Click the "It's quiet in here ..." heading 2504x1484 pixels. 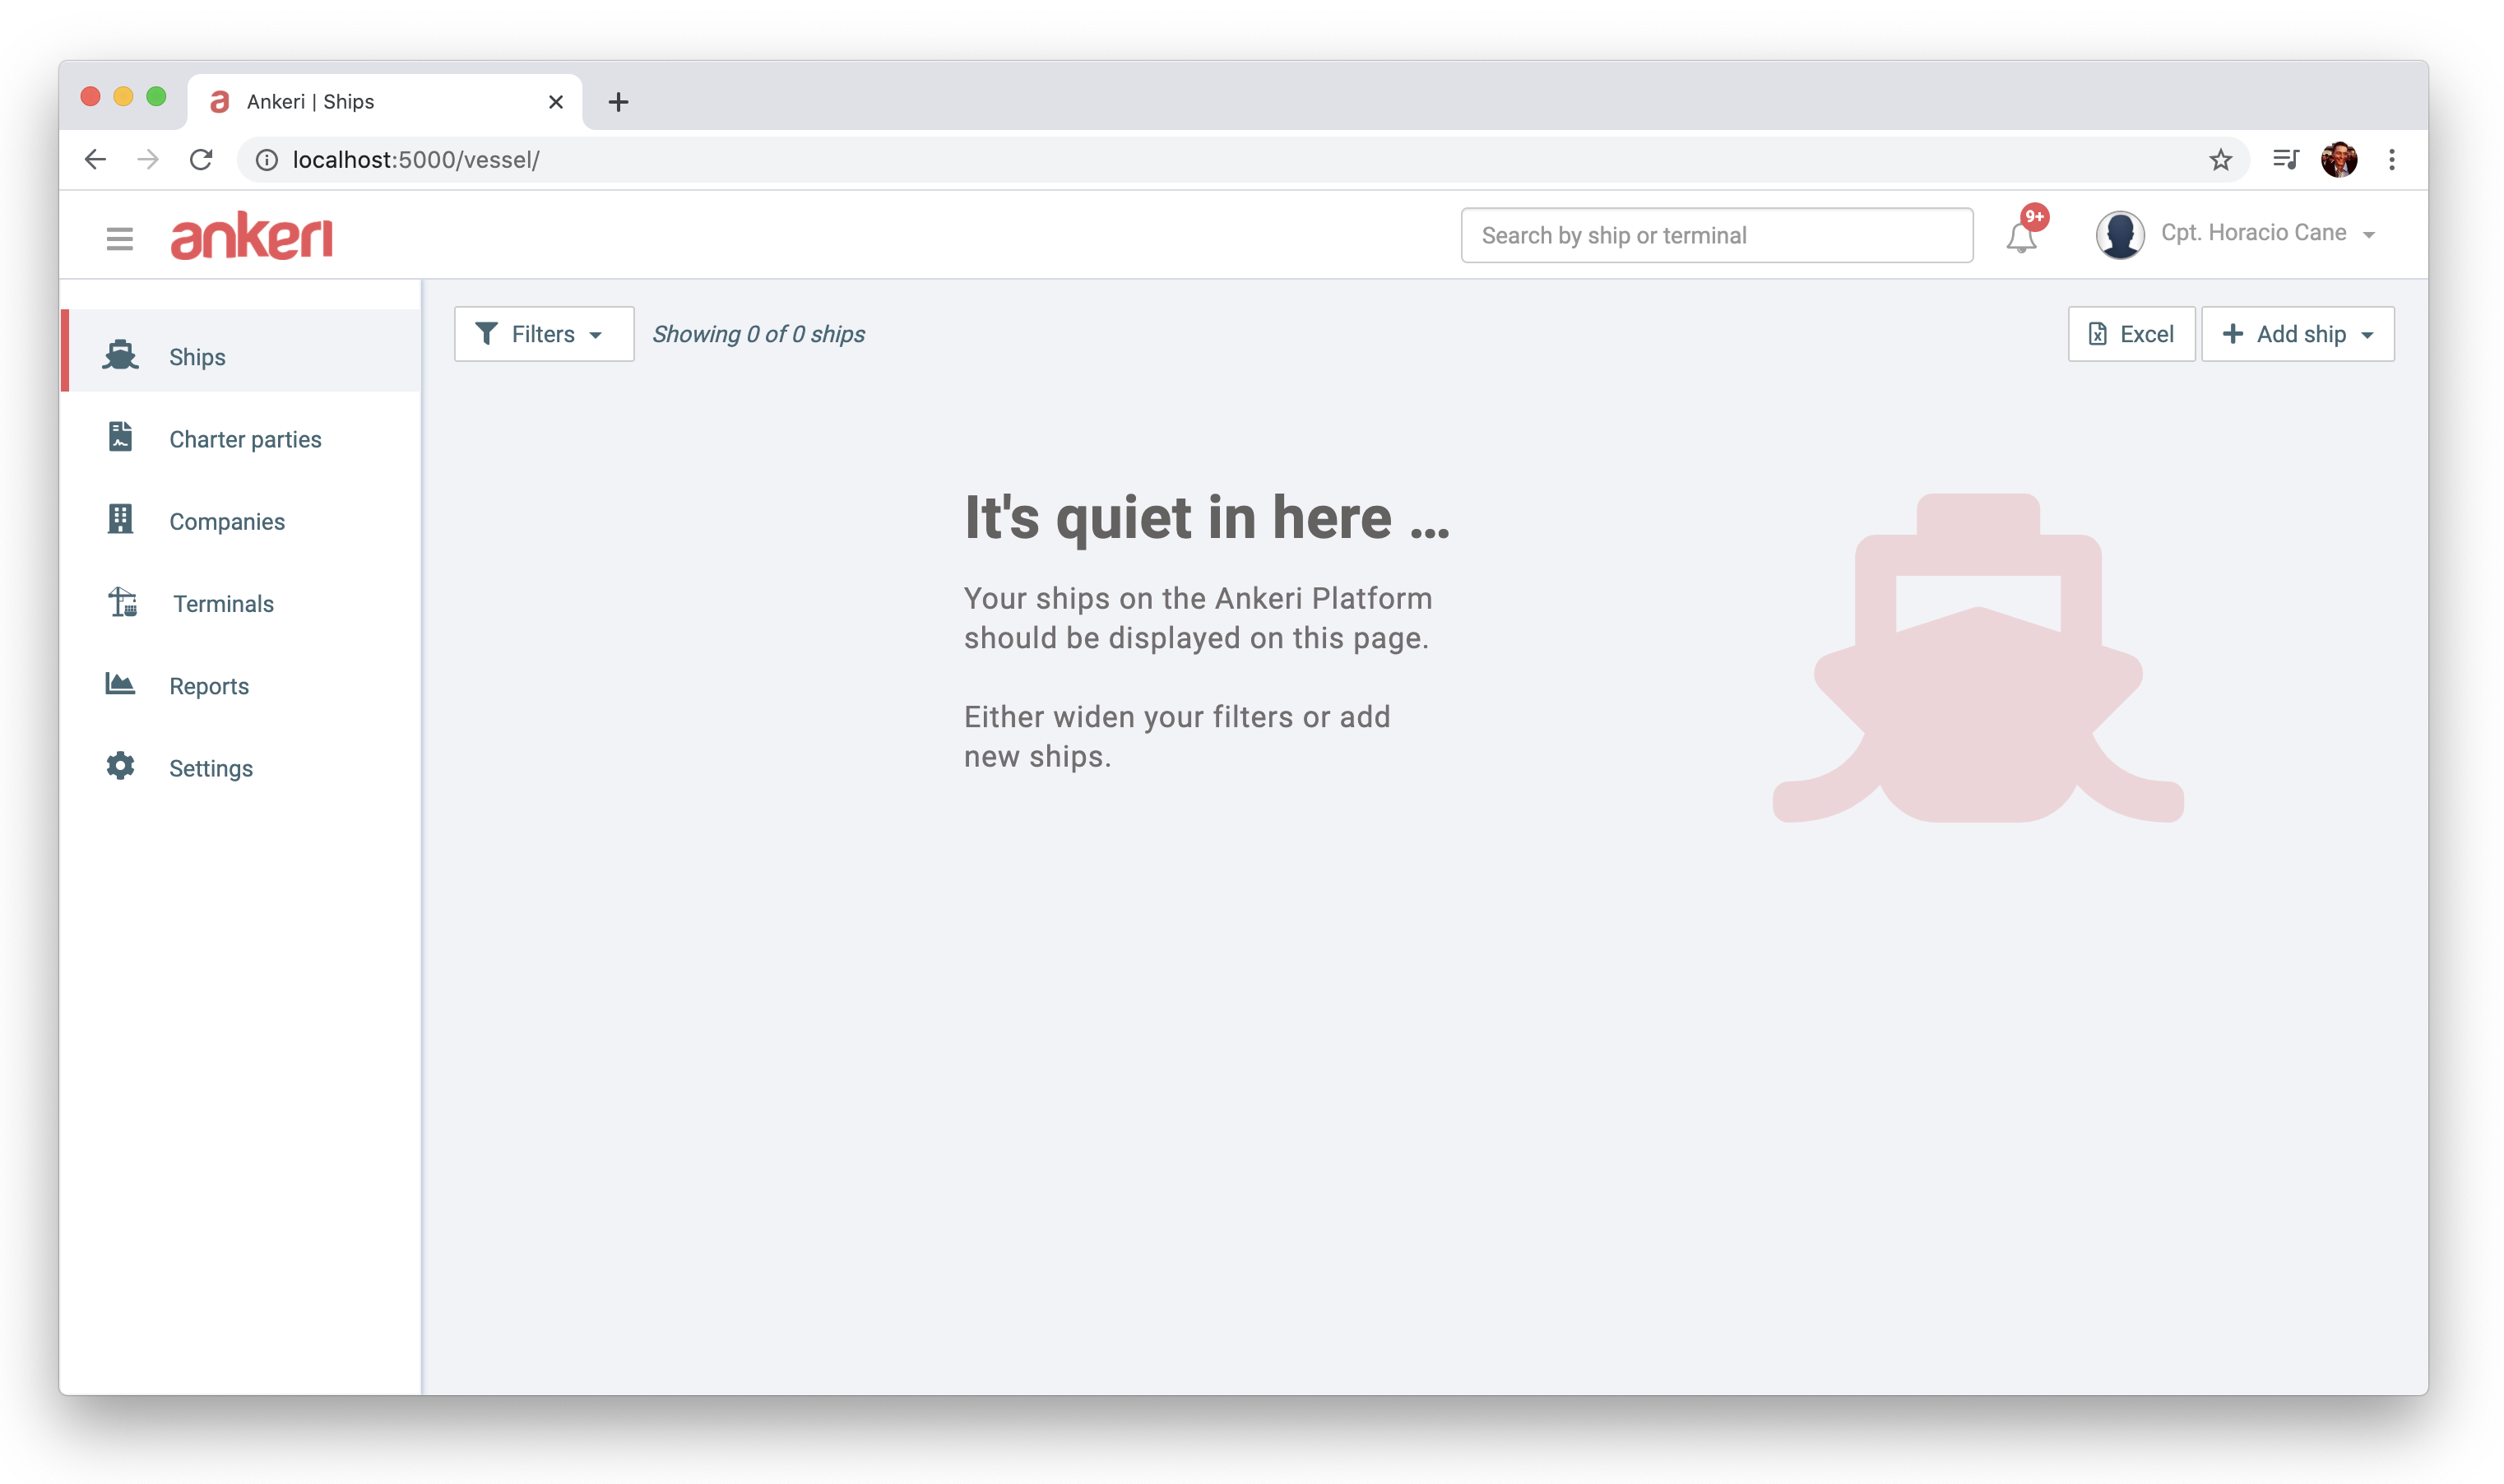click(1206, 518)
